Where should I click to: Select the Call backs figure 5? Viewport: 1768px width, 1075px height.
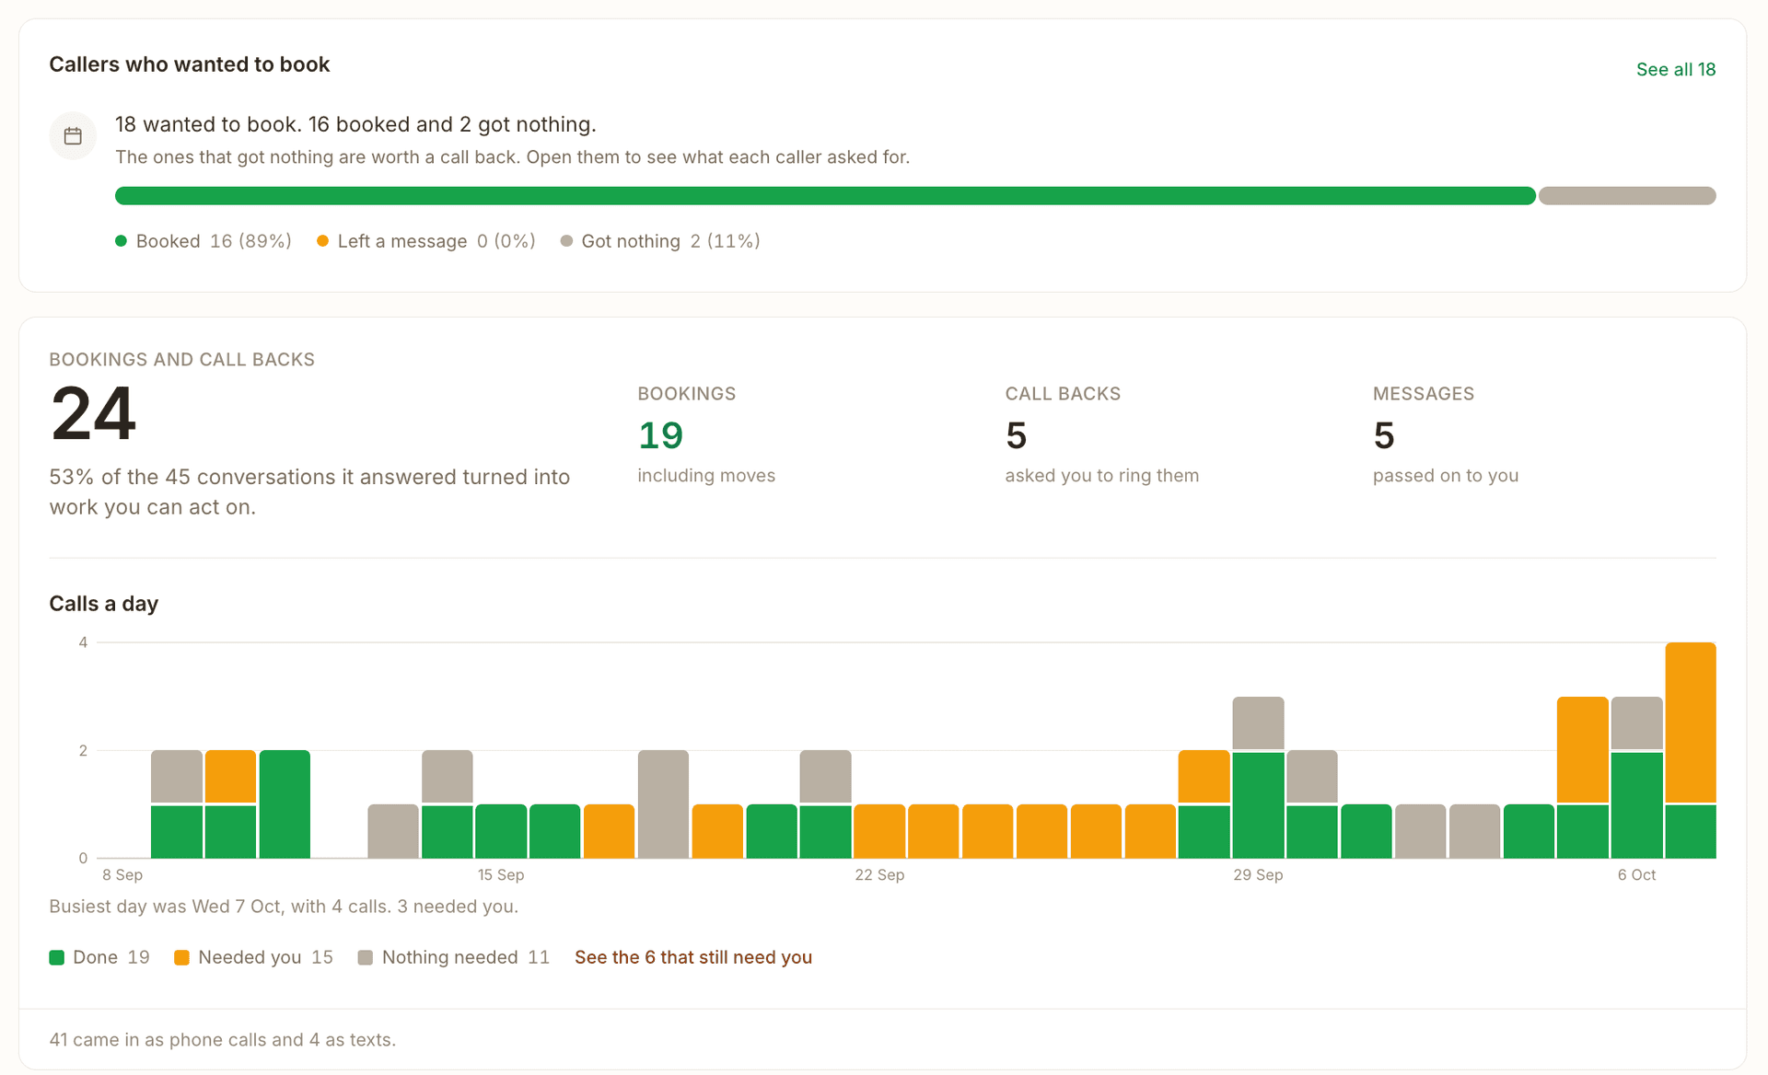[1016, 435]
